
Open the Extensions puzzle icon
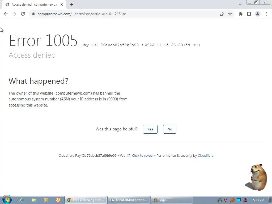tap(241, 14)
